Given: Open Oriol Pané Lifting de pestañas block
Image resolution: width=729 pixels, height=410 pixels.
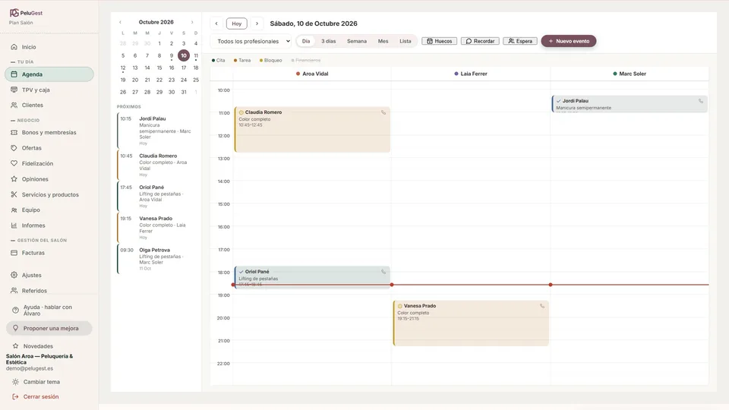Looking at the screenshot, I should (312, 277).
